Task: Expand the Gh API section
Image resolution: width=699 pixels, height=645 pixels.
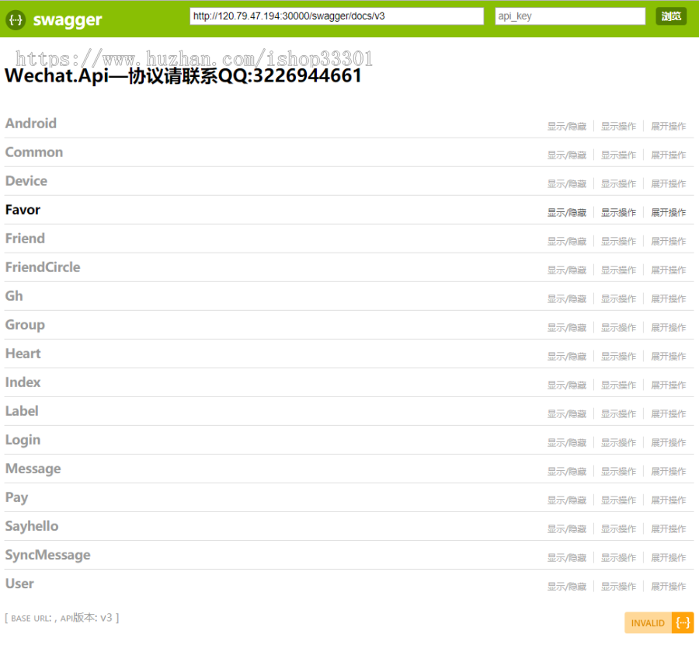Action: [x=14, y=296]
